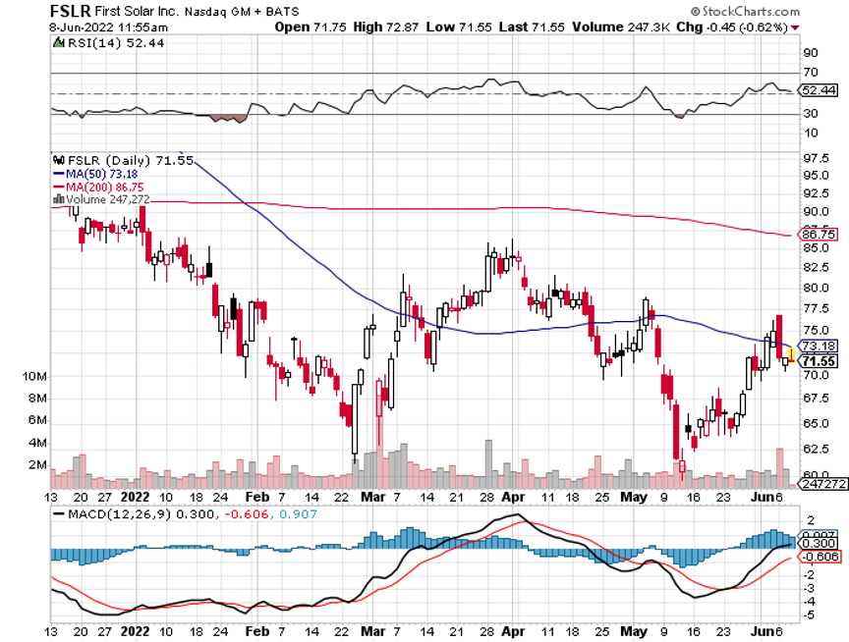Click May on the price chart date axis
The width and height of the screenshot is (849, 642).
tap(634, 497)
